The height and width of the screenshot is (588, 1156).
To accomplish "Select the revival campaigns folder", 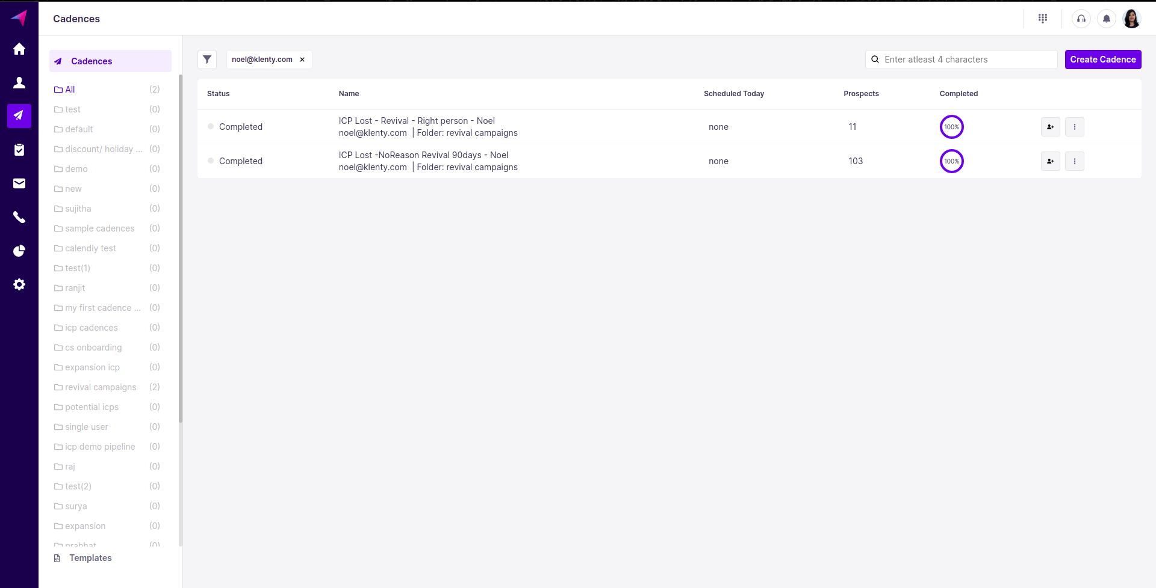I will 101,387.
